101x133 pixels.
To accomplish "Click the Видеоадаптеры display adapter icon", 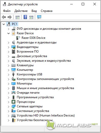I will (x=13, y=47).
